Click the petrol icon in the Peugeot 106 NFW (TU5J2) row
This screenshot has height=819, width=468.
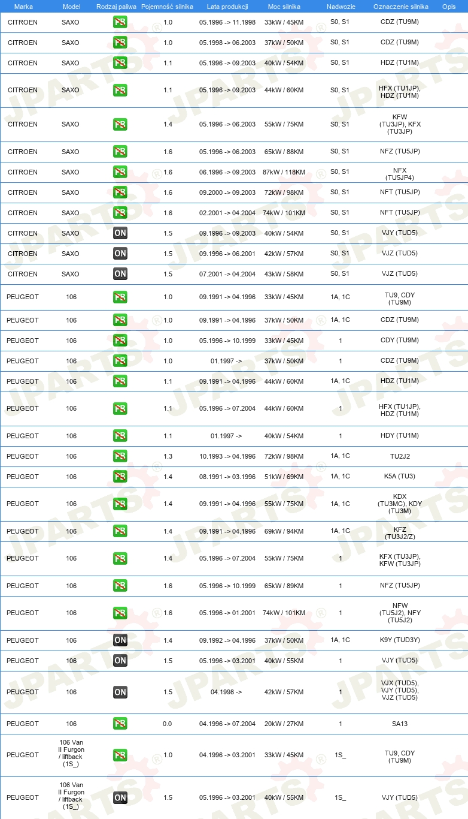(x=120, y=613)
